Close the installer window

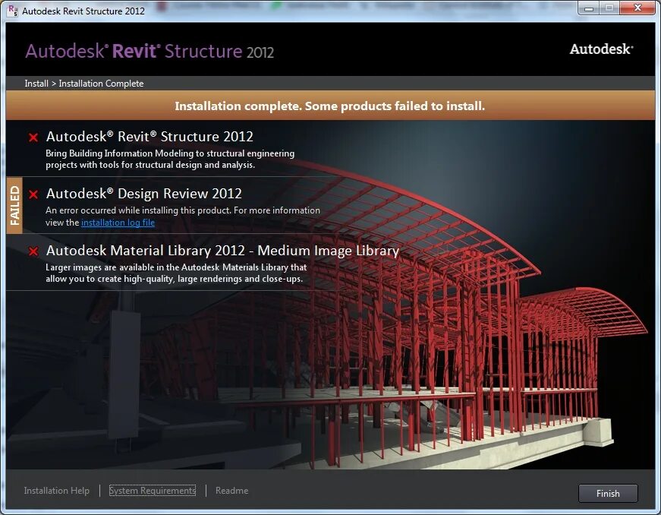pyautogui.click(x=637, y=8)
